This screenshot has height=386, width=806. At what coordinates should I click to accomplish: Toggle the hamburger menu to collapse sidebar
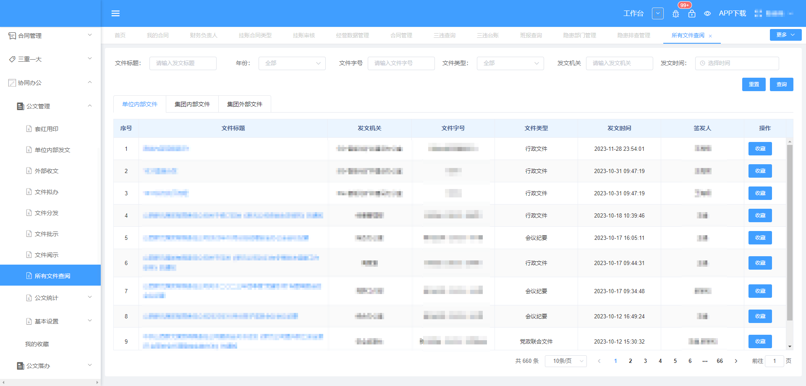[x=115, y=13]
